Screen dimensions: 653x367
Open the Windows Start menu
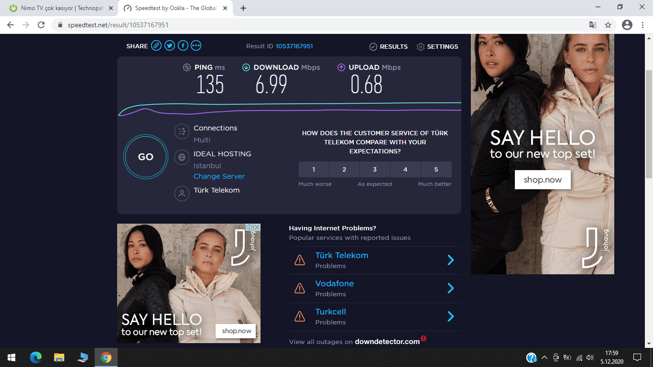pos(11,357)
